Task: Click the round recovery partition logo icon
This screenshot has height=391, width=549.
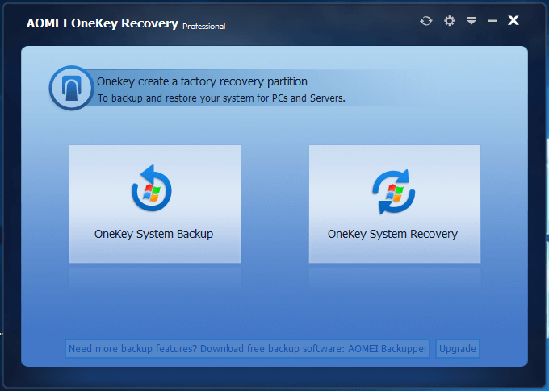Action: click(x=71, y=88)
